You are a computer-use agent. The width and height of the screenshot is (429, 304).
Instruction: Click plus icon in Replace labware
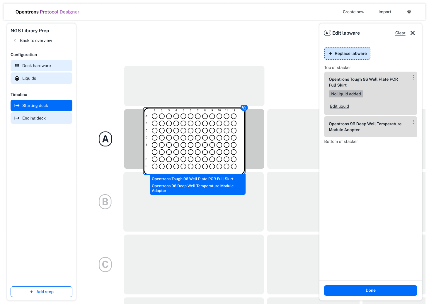331,53
